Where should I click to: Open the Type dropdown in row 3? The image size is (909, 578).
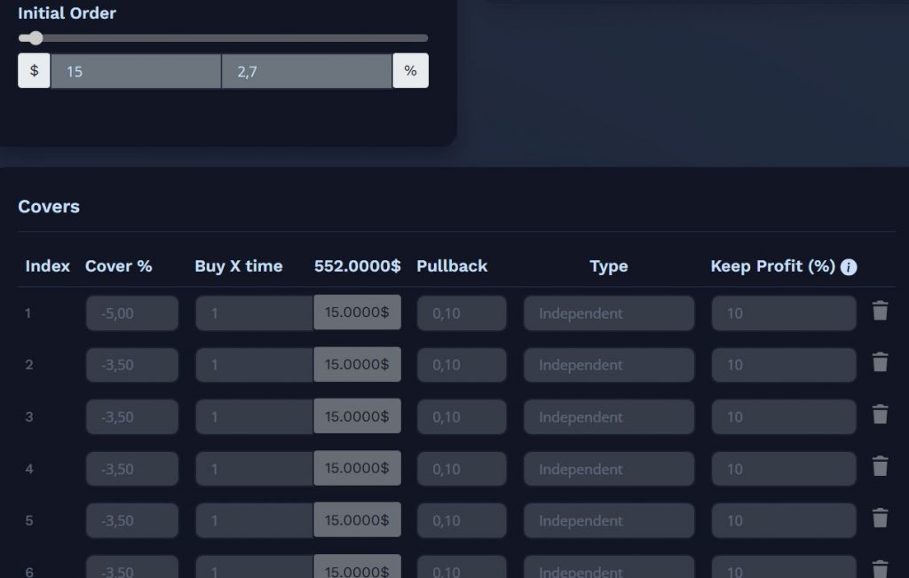click(609, 416)
